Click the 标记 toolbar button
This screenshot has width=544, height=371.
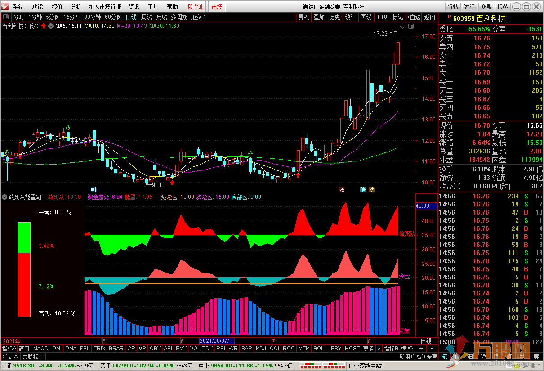(398, 17)
